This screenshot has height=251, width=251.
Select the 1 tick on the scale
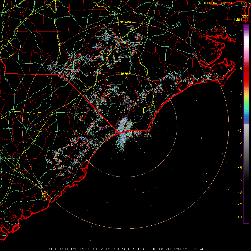tap(241, 106)
